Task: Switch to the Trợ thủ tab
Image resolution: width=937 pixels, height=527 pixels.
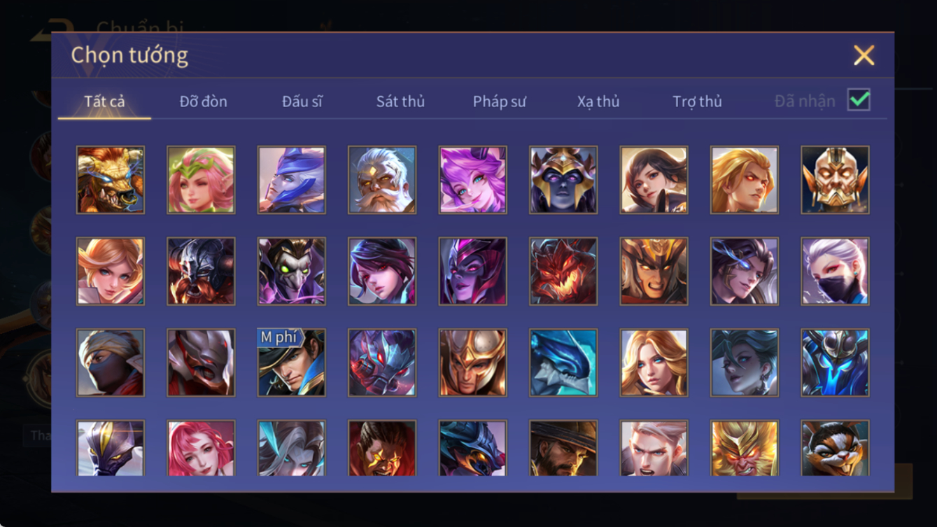Action: click(x=697, y=101)
